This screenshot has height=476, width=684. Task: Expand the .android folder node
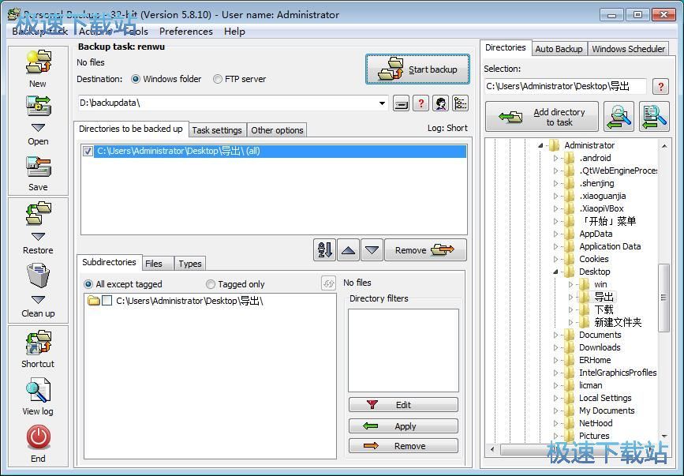[555, 158]
